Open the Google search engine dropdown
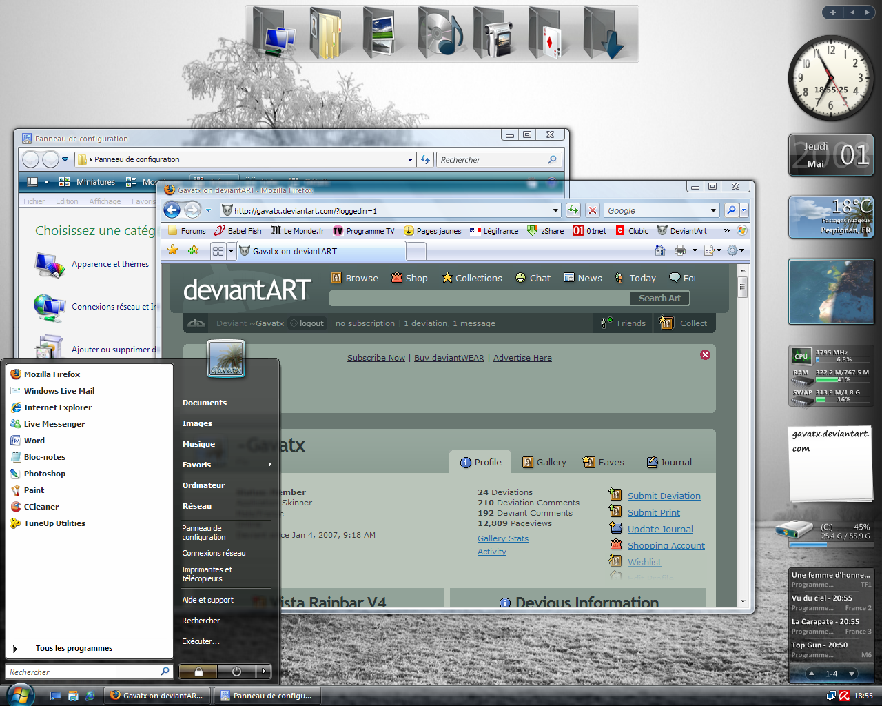Image resolution: width=882 pixels, height=706 pixels. 713,211
